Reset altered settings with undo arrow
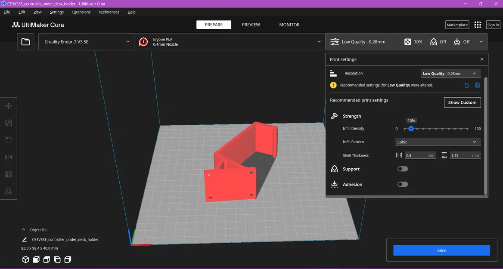The height and width of the screenshot is (269, 503). coord(467,85)
